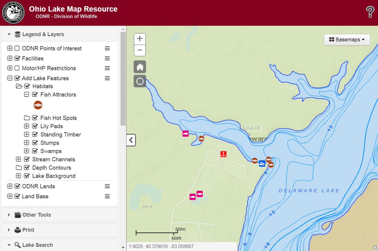Open the Add Lake Features layer menu
The image size is (378, 251).
(x=107, y=78)
